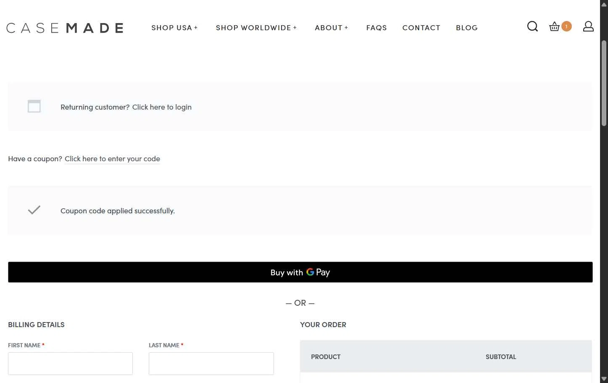Expand the About menu
The image size is (608, 383).
coord(332,28)
